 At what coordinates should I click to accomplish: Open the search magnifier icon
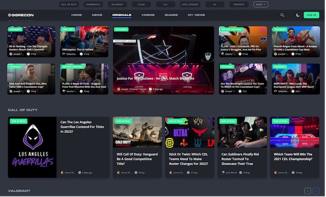[x=282, y=15]
